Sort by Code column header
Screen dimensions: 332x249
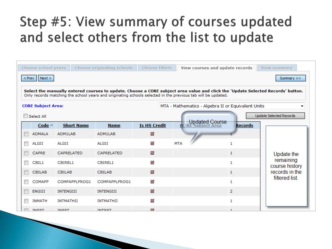(x=43, y=125)
